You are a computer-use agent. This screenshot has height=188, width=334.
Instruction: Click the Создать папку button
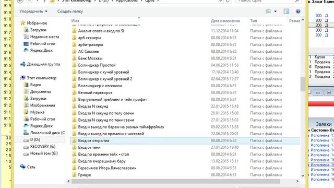[x=70, y=11]
